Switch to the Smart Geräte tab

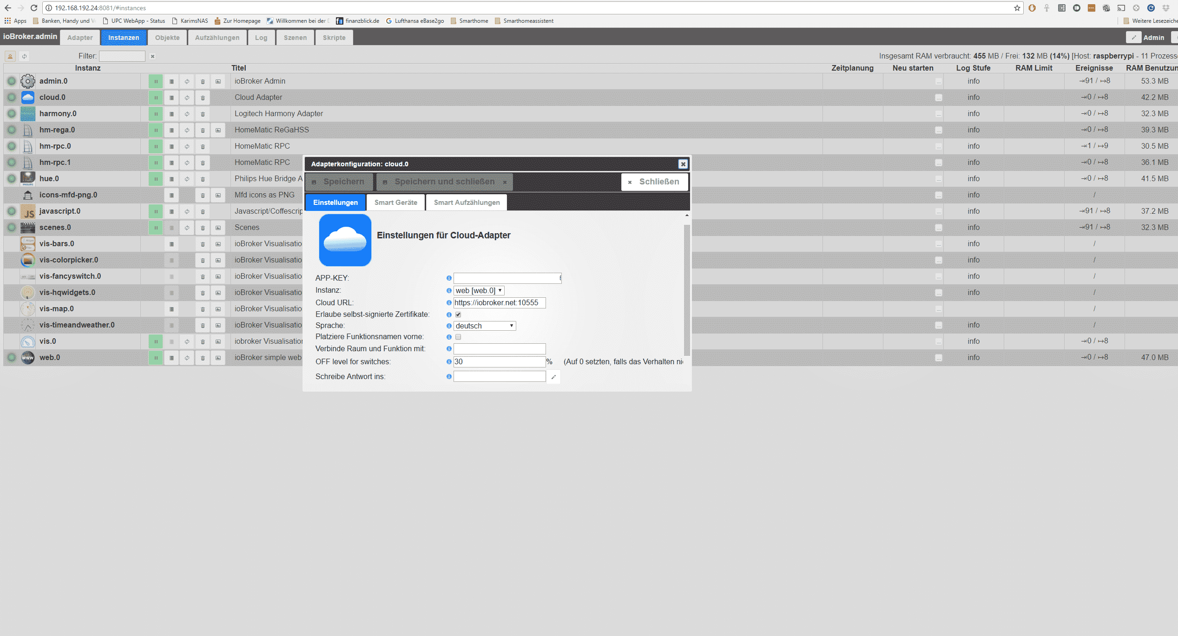(395, 202)
